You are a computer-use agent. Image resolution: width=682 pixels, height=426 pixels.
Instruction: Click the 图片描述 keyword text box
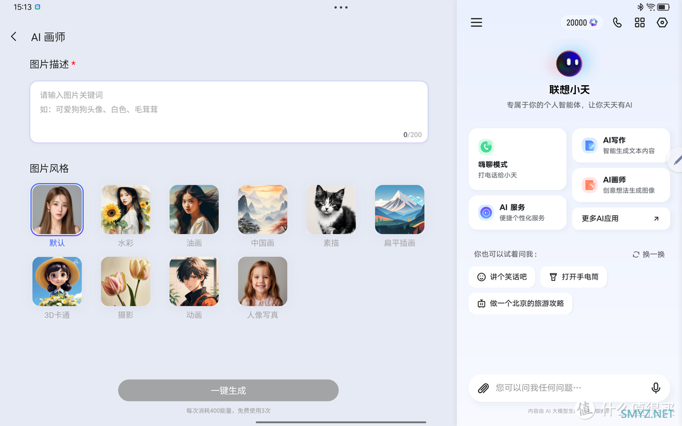tap(229, 112)
